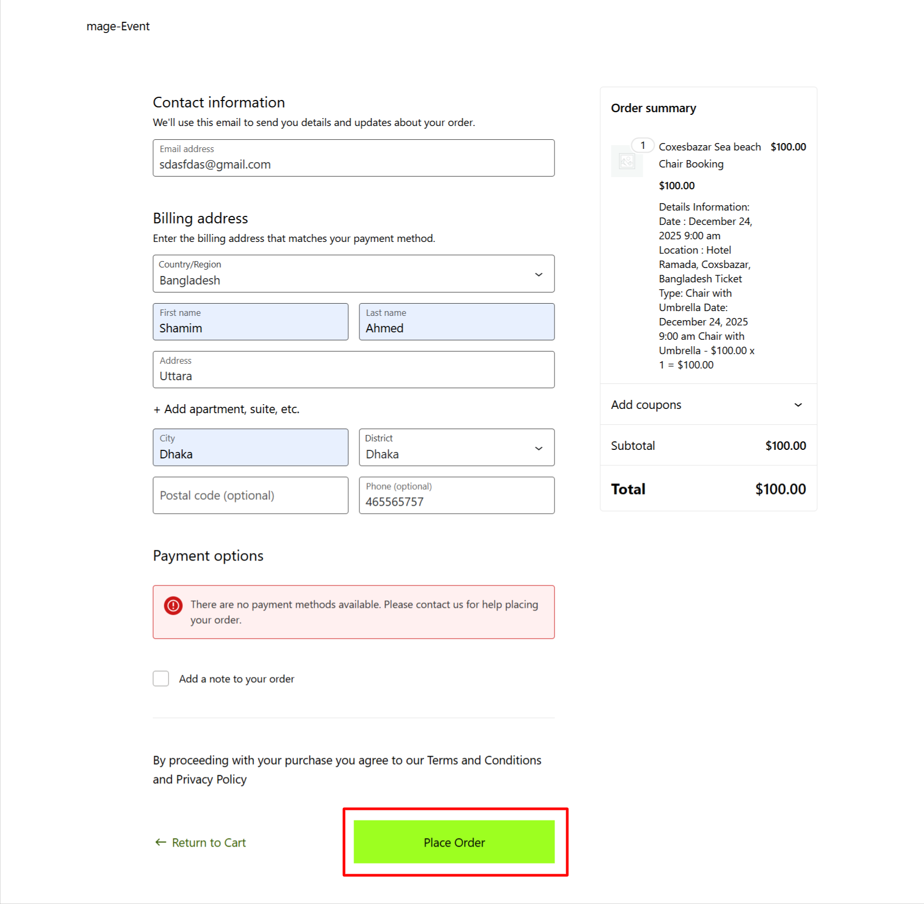Open the District dropdown
This screenshot has height=904, width=924.
(456, 448)
